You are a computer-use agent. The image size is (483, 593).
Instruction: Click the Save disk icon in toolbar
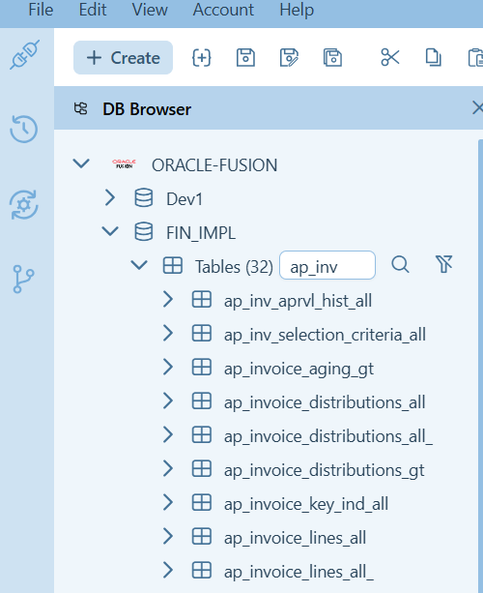pos(245,58)
